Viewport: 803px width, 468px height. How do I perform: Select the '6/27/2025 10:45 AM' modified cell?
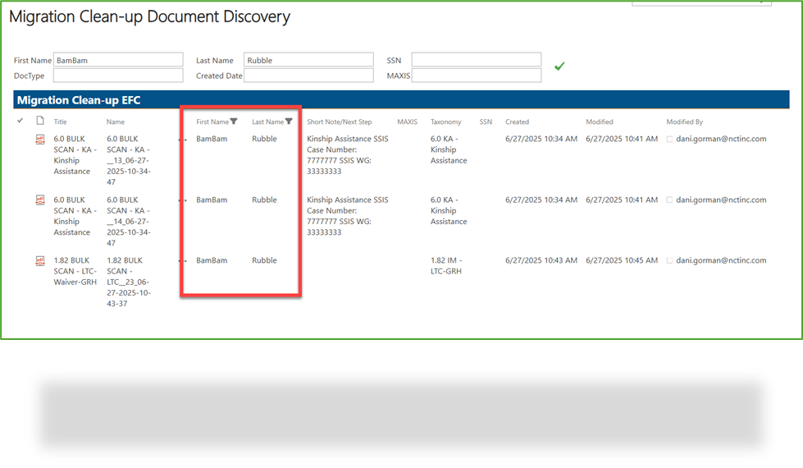622,260
